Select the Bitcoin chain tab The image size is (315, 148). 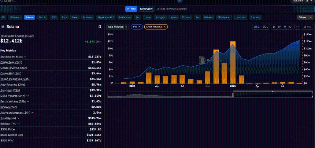(x=42, y=18)
